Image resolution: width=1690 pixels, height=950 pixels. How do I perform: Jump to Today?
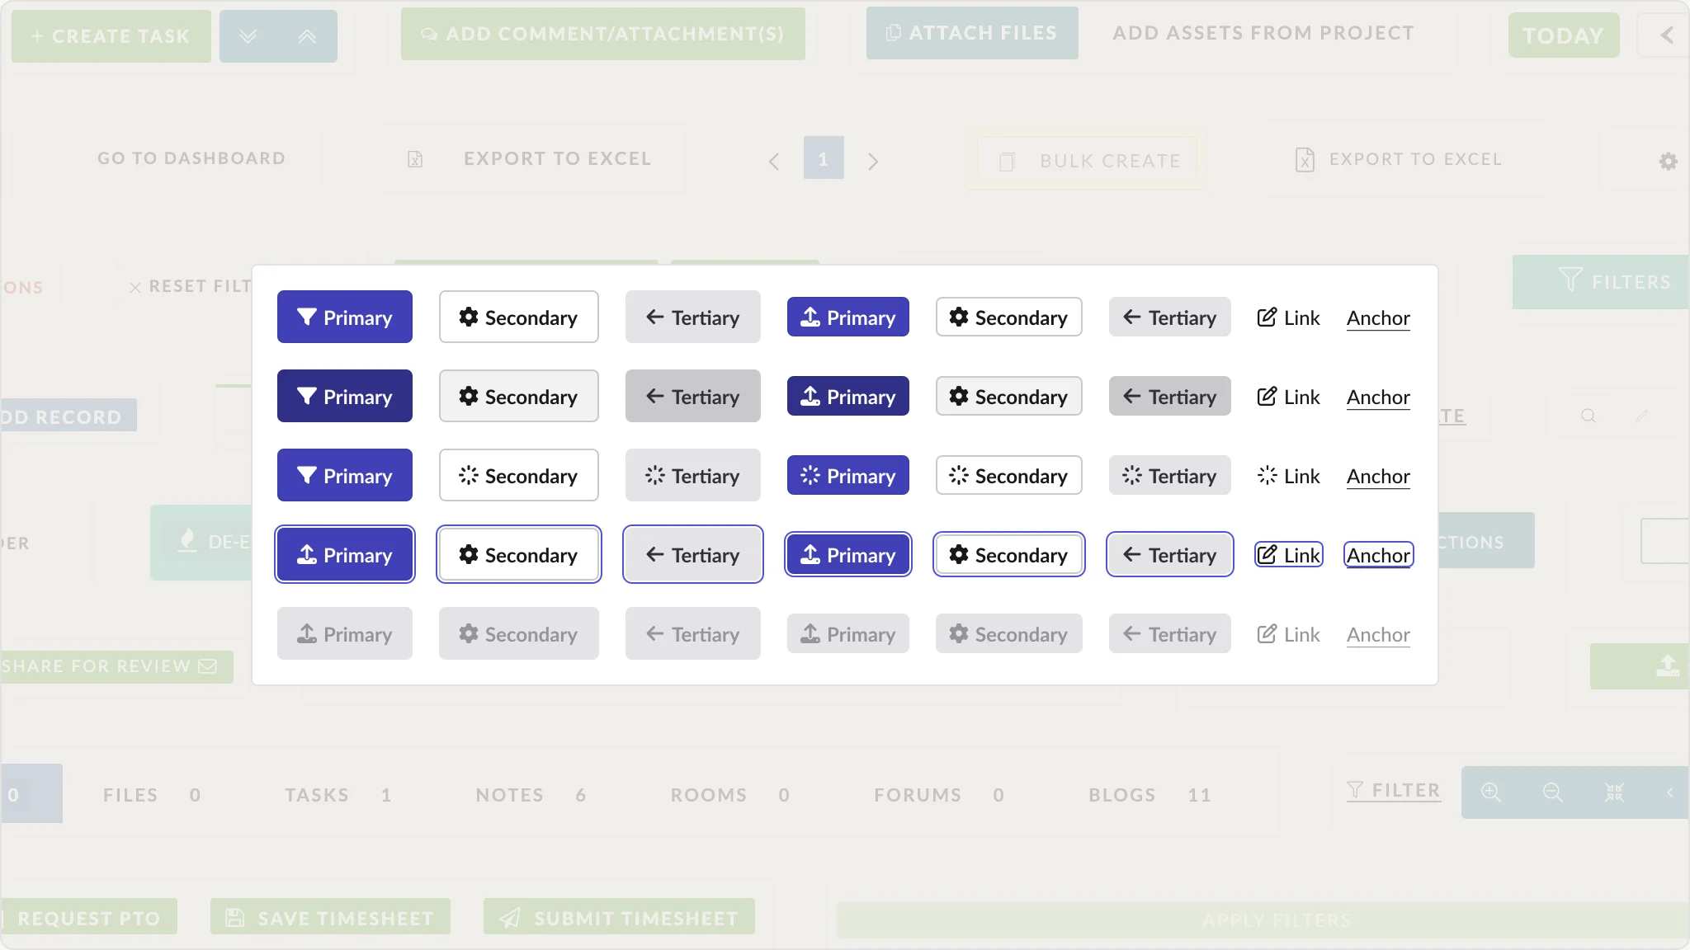click(1564, 35)
